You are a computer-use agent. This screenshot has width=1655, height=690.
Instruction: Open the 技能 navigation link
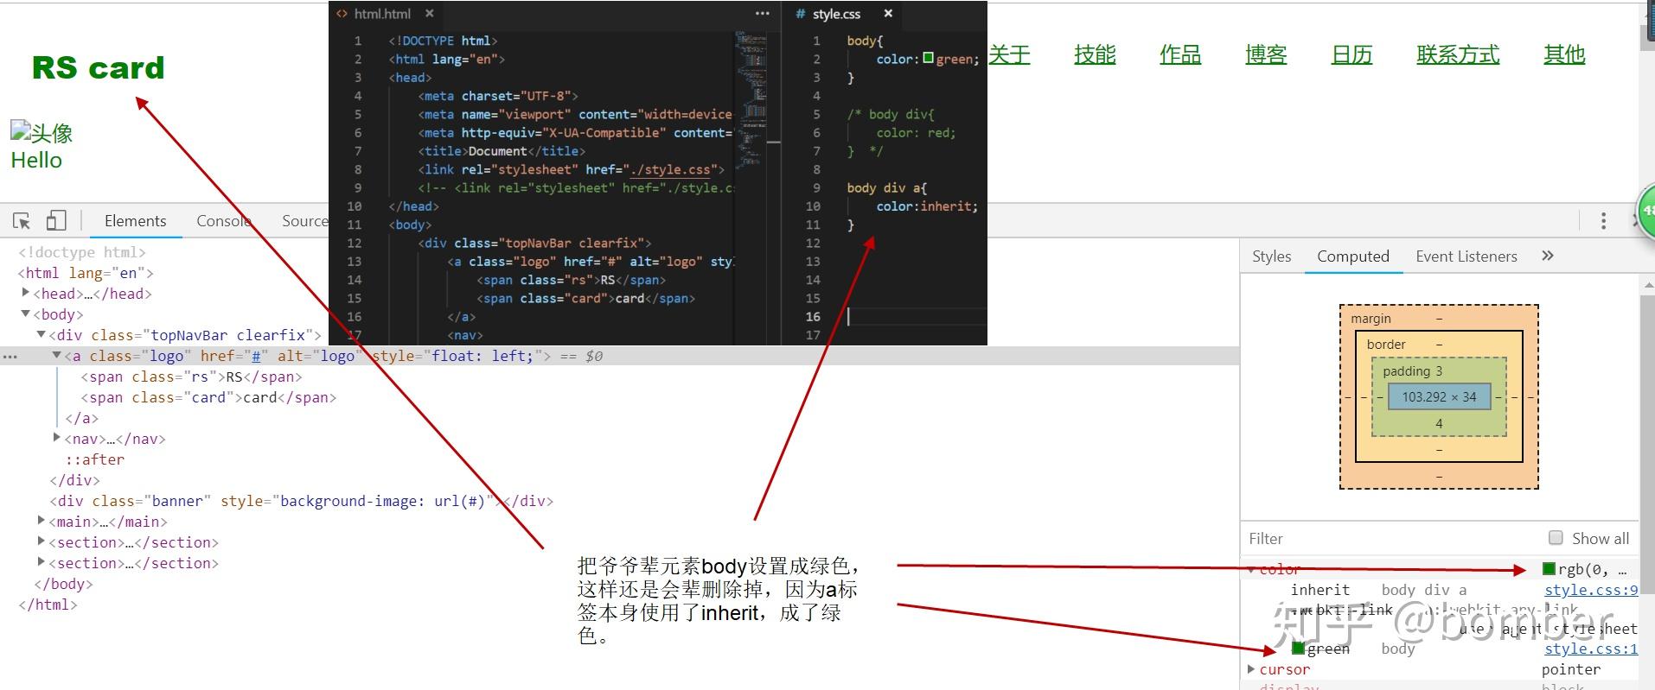1095,54
